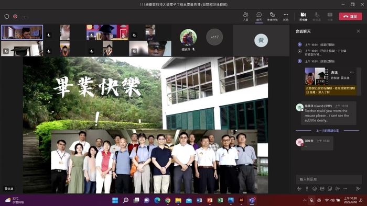Switch to Excel from taskbar
The image size is (367, 206).
(x=220, y=200)
